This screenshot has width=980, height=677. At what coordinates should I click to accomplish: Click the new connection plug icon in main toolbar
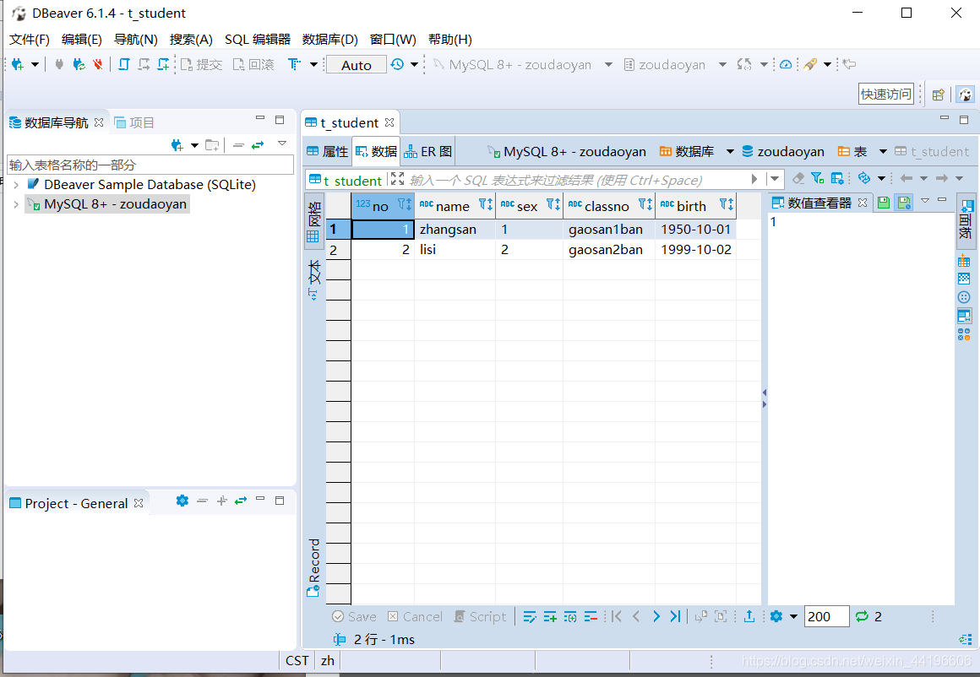tap(18, 64)
